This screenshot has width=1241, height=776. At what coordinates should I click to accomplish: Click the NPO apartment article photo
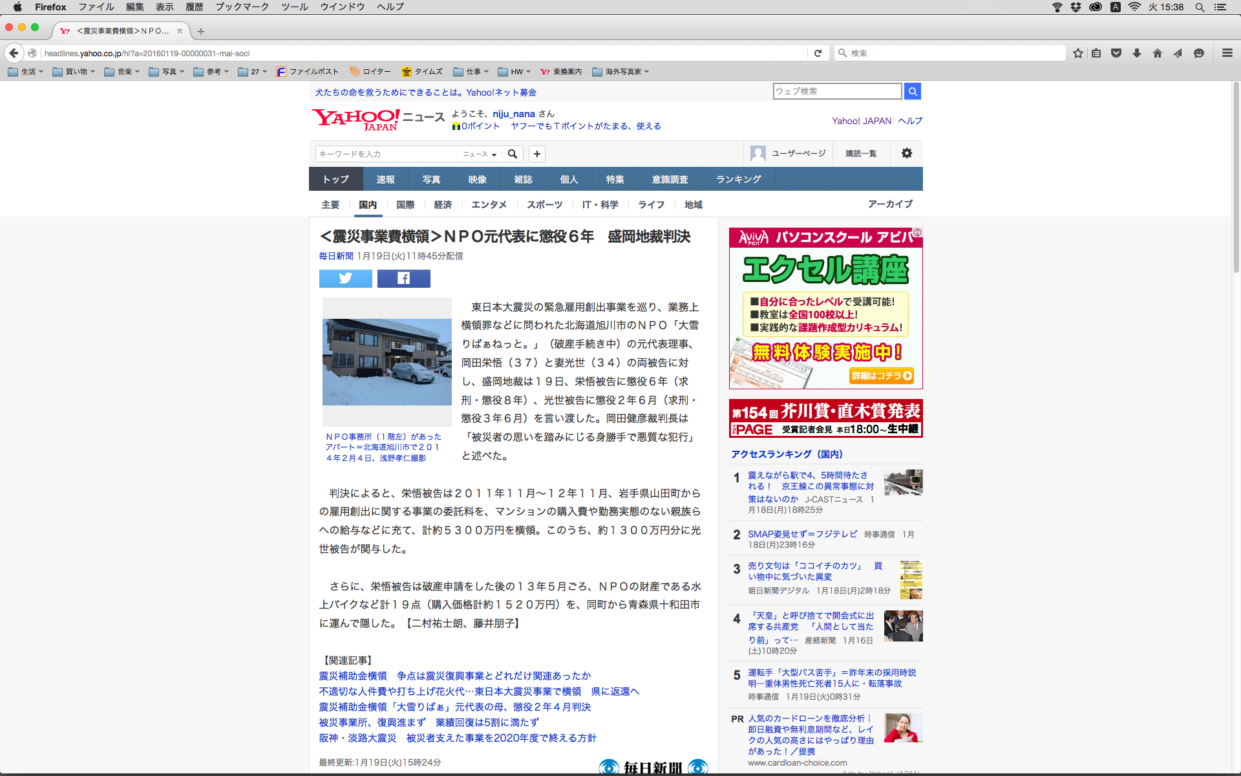[x=387, y=361]
